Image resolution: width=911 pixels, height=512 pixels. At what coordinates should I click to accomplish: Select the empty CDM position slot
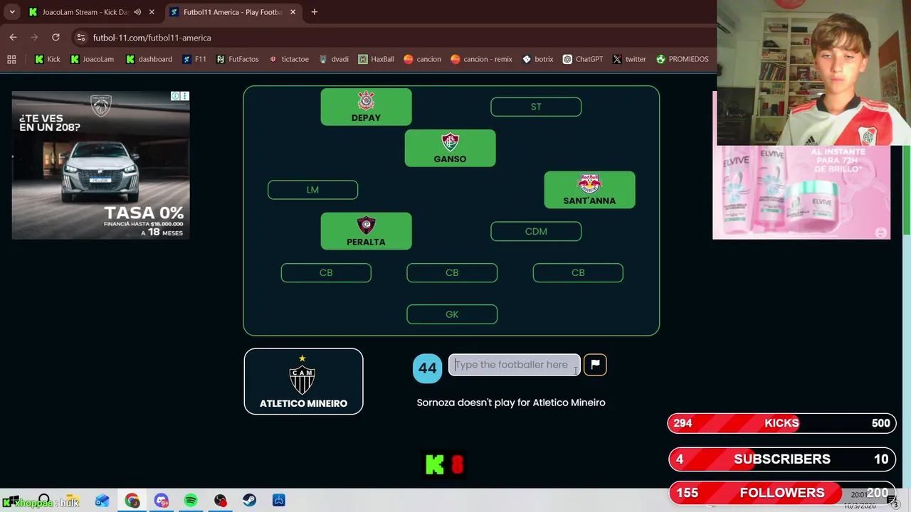(x=536, y=231)
